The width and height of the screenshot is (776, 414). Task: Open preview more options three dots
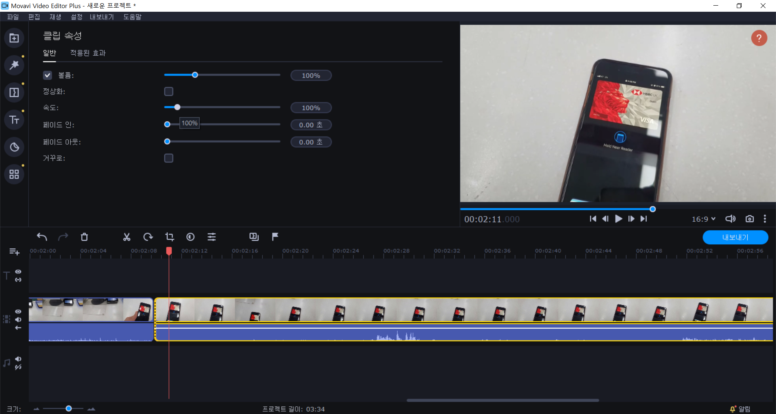point(765,219)
